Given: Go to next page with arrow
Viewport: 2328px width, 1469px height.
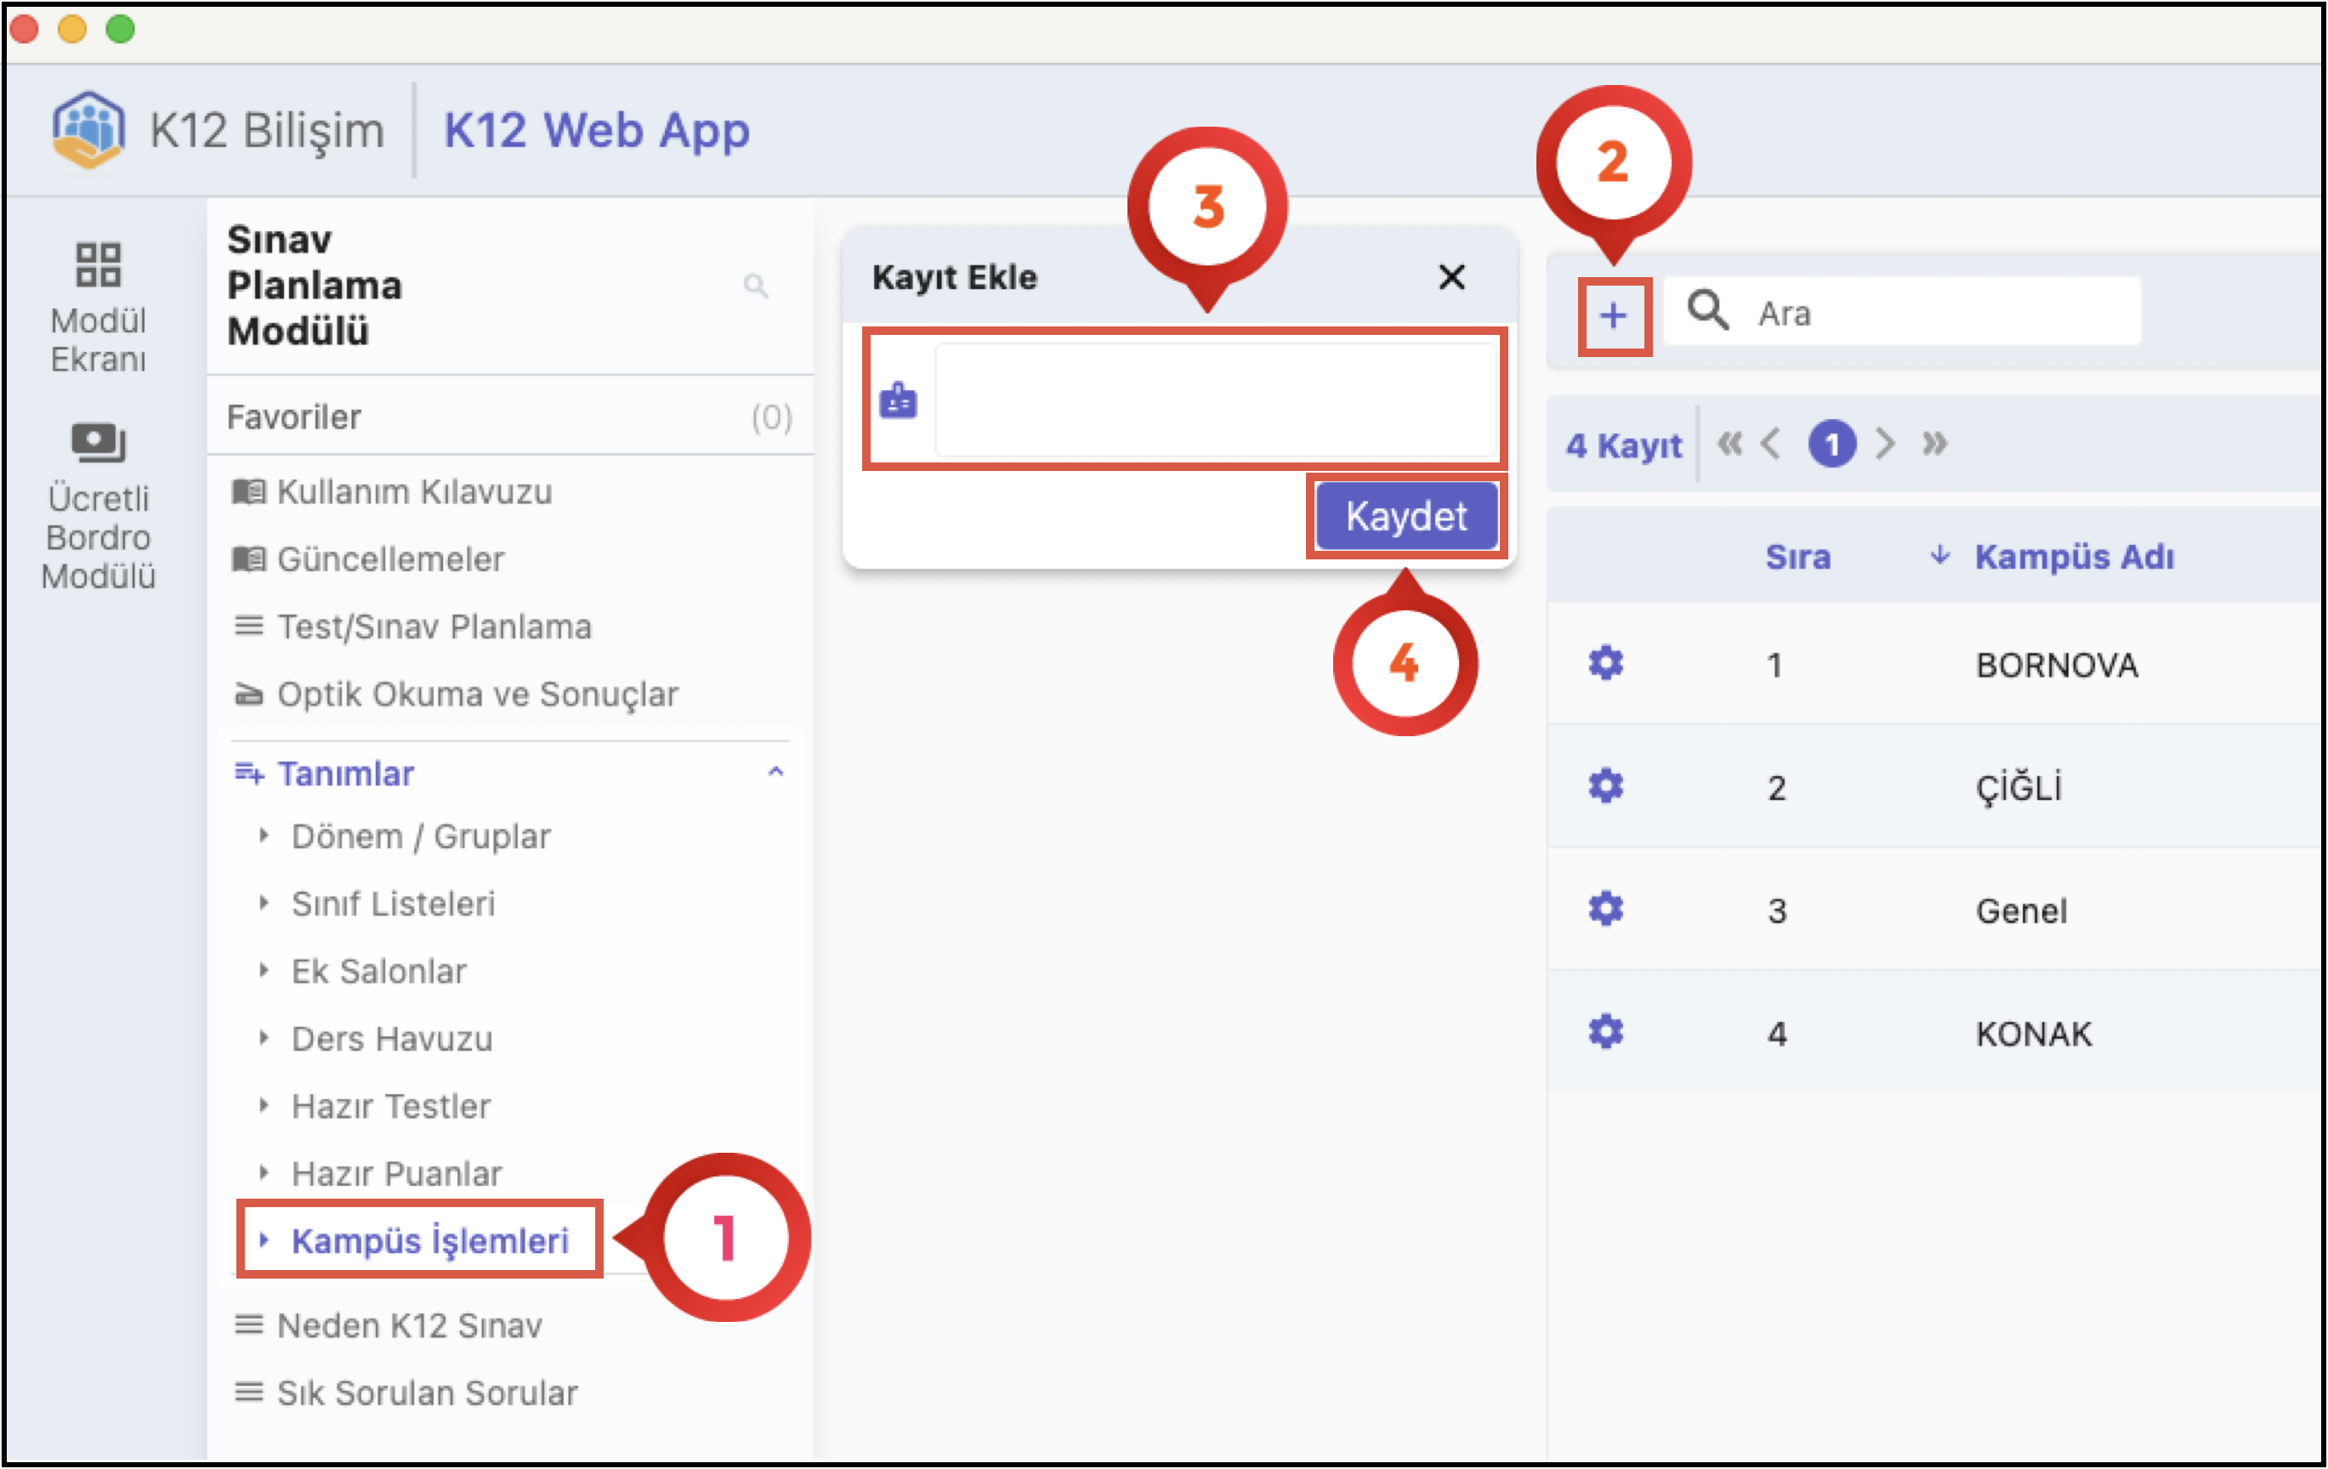Looking at the screenshot, I should [x=1884, y=445].
